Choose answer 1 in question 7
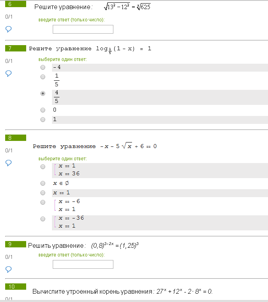Image resolution: width=268 pixels, height=302 pixels. 43,120
